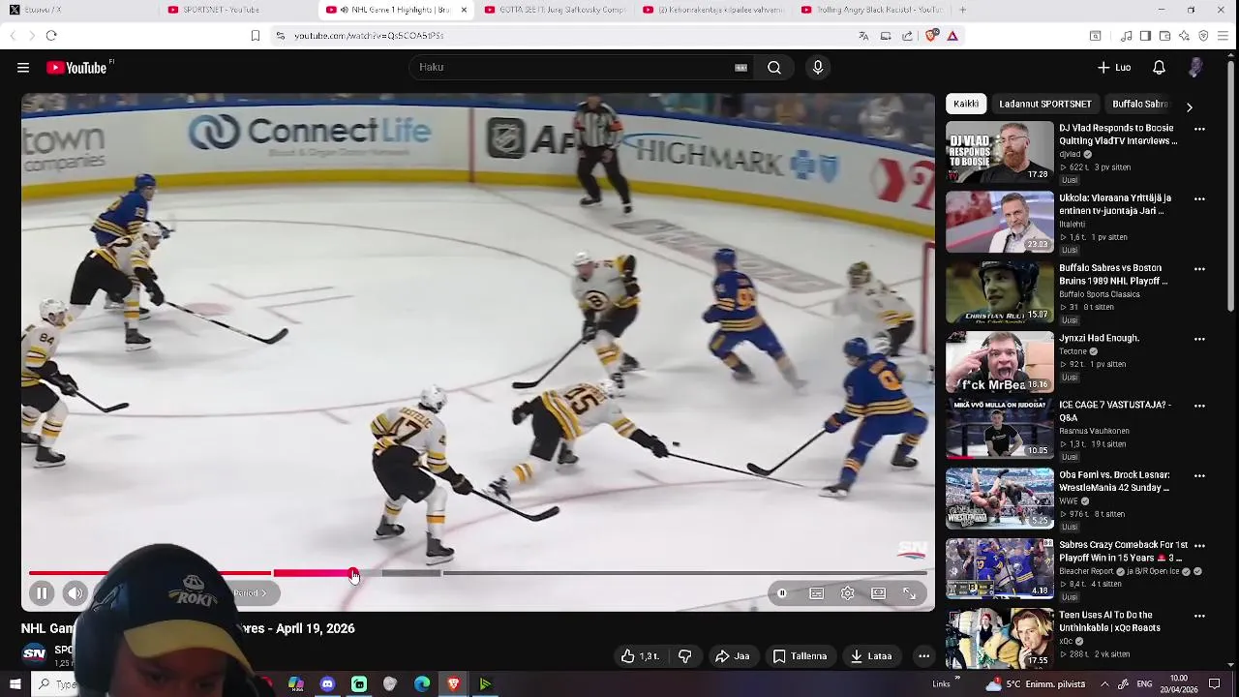Click the search magnifier button
Screen dimensions: 1239x697
tap(774, 68)
